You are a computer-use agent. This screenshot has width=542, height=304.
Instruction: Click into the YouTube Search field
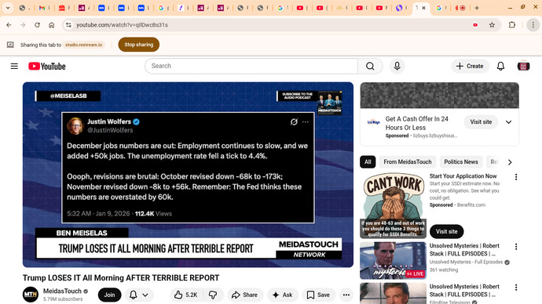click(251, 66)
